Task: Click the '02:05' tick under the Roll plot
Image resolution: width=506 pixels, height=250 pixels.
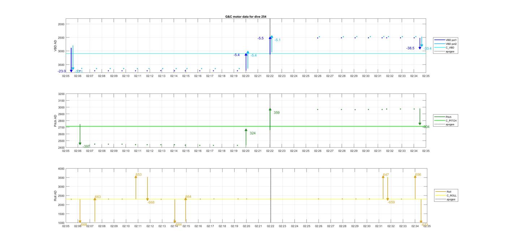Action: pos(66,226)
